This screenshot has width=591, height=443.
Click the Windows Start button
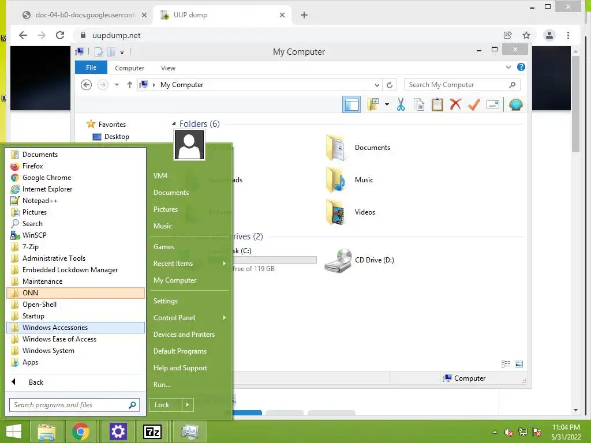(14, 431)
